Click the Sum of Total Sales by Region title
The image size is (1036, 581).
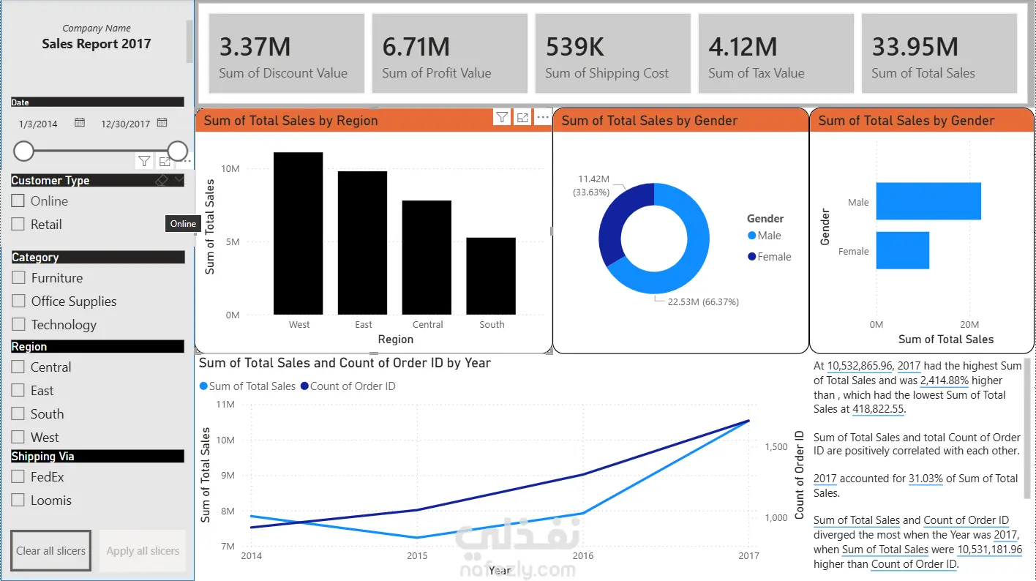[x=290, y=121]
